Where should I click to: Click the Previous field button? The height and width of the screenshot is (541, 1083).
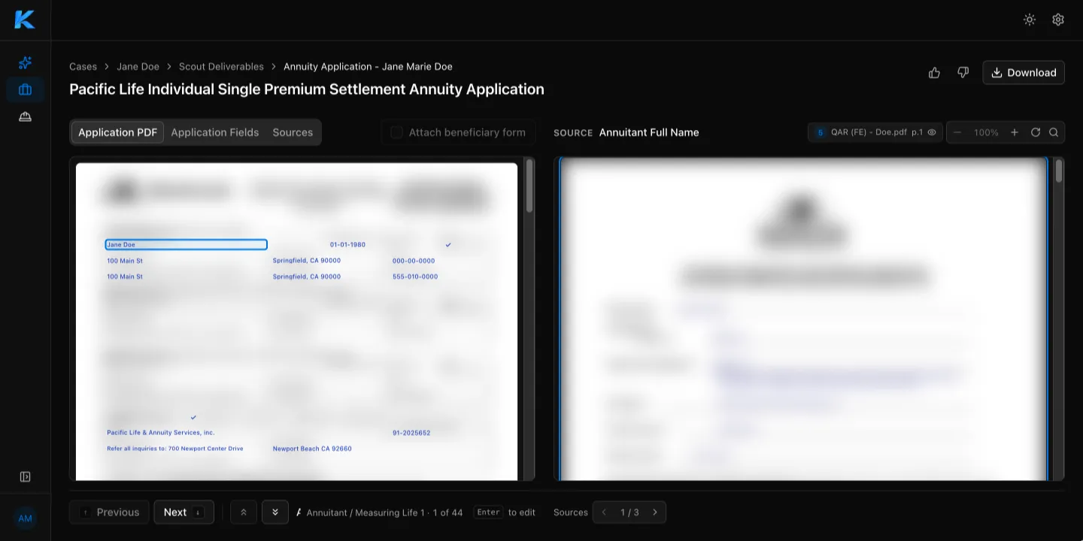pos(109,512)
